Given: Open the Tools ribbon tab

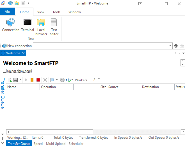Looking at the screenshot, I should pos(56,12).
